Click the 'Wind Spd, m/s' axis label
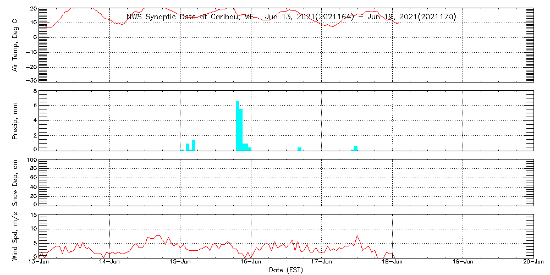Image resolution: width=550 pixels, height=275 pixels. tap(15, 235)
